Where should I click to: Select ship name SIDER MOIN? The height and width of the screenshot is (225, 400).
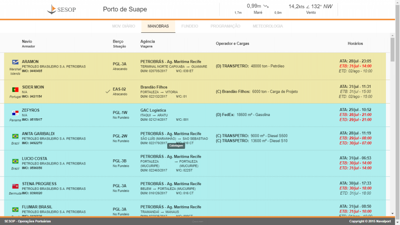click(x=33, y=87)
